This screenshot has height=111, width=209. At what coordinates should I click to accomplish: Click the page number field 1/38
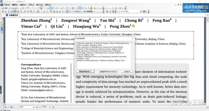(26, 107)
